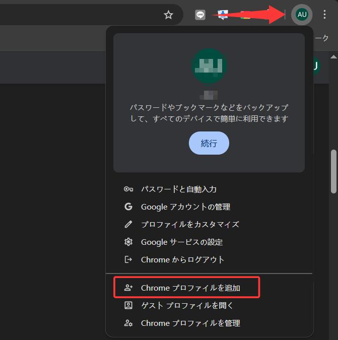Click the Google G logo icon
Viewport: 338px width, 340px height.
tap(128, 207)
